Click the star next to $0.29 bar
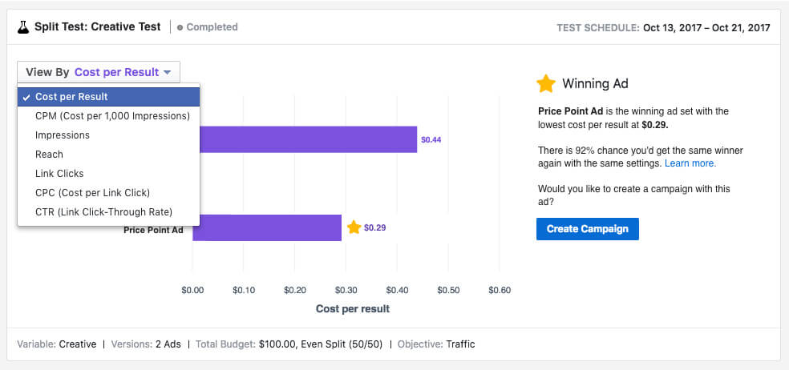 click(x=354, y=227)
